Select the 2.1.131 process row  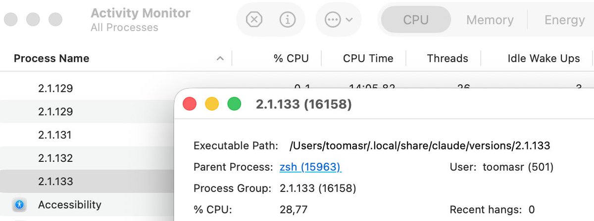tap(87, 135)
